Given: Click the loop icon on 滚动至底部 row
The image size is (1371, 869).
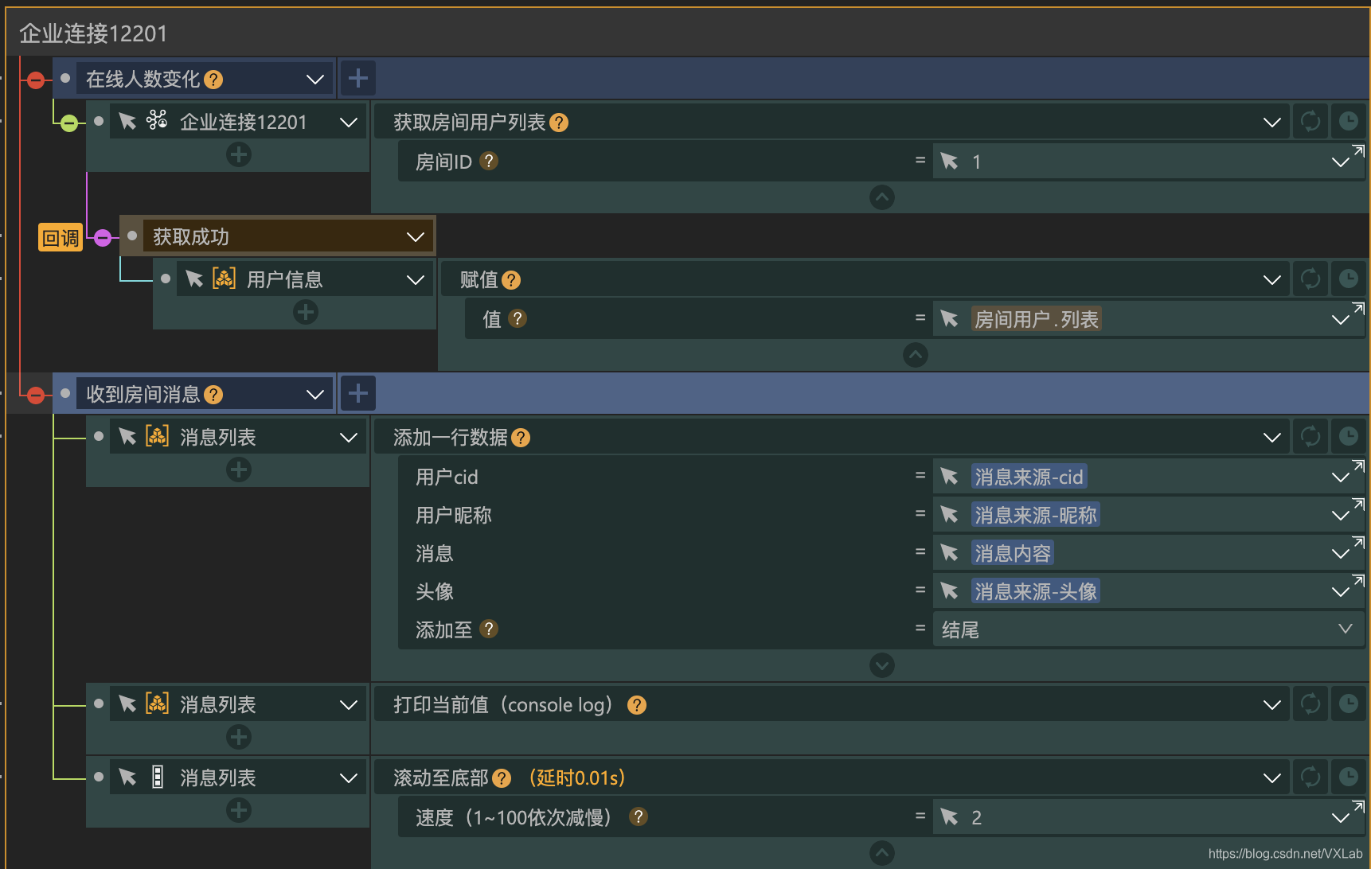Looking at the screenshot, I should [1310, 777].
